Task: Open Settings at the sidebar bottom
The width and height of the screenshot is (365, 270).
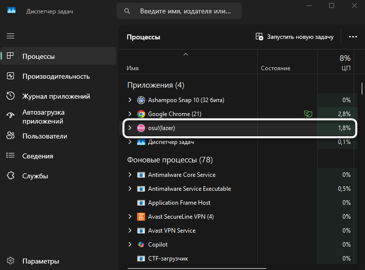Action: point(40,261)
